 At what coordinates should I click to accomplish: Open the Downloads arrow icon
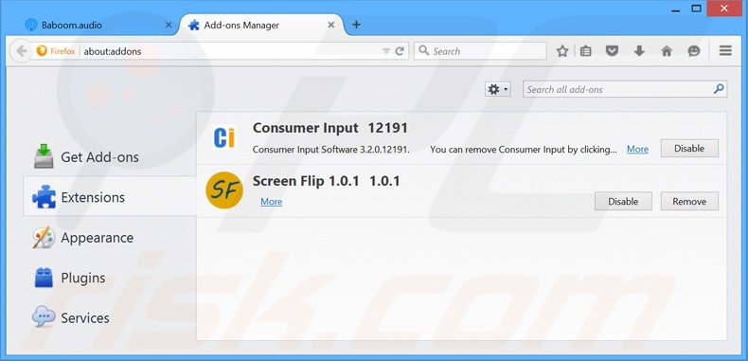639,51
